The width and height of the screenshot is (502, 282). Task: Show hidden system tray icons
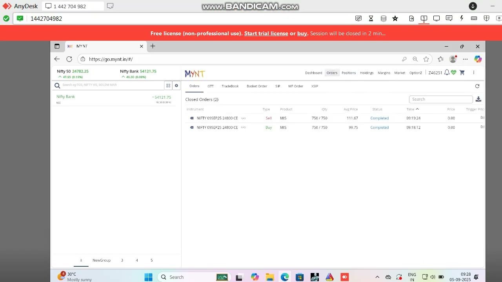click(x=377, y=277)
